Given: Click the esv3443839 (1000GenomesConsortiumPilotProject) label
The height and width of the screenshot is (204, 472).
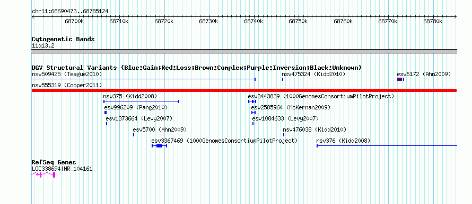Looking at the screenshot, I should point(321,96).
